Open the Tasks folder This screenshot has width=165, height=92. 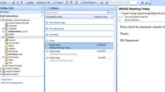point(11,60)
